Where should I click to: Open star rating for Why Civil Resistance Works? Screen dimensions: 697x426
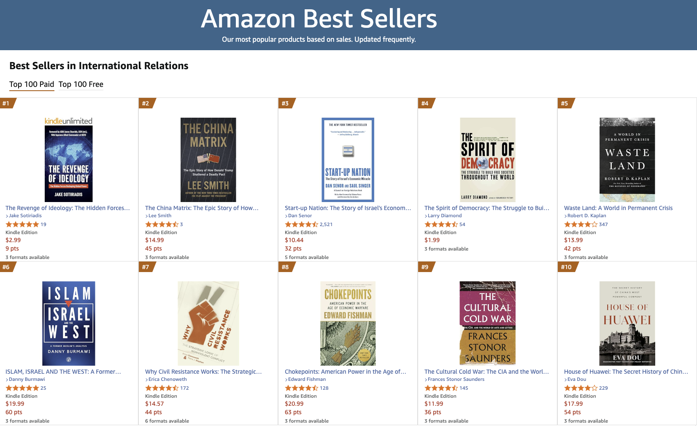[162, 388]
